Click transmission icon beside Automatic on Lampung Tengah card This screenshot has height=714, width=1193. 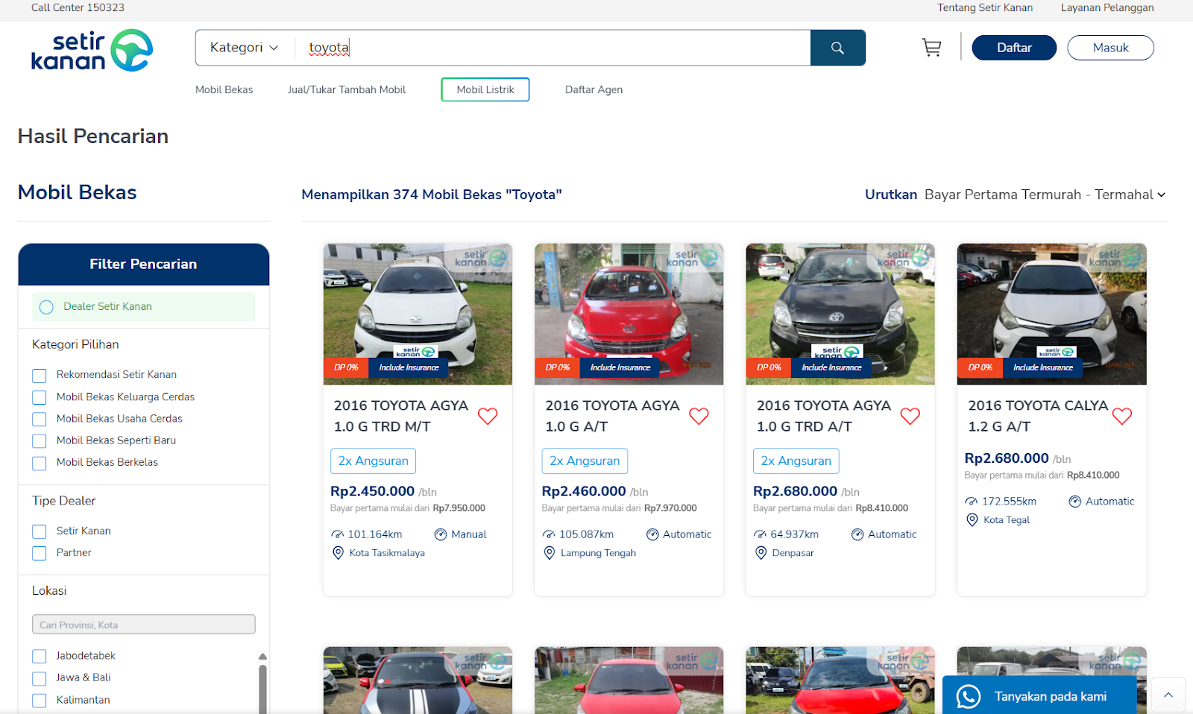click(x=652, y=534)
